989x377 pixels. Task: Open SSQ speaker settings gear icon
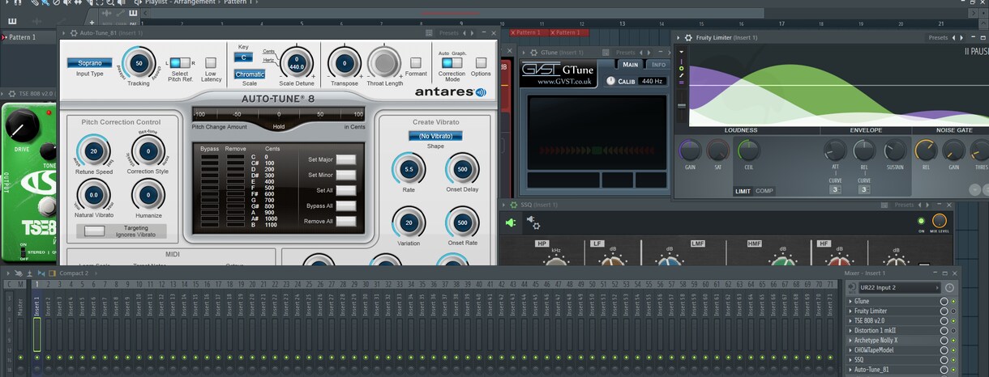pyautogui.click(x=533, y=222)
